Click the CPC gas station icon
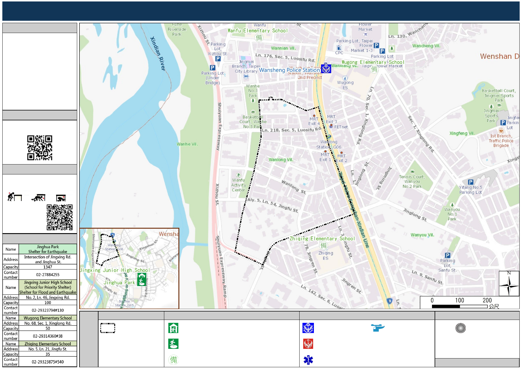The image size is (522, 369). pos(339,48)
